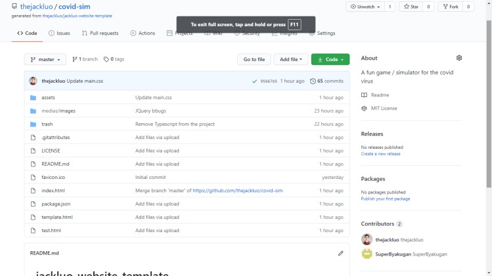Click thejackluo avatar in the commit bar
492x276 pixels.
[33, 81]
